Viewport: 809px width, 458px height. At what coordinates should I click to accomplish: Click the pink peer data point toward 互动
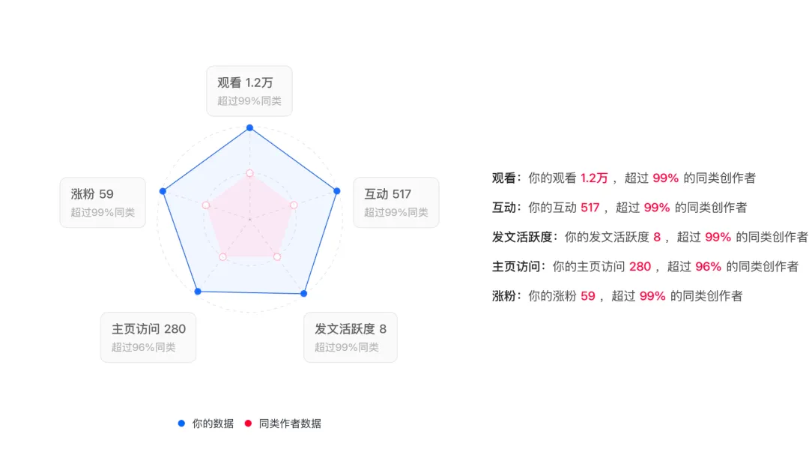pos(294,205)
